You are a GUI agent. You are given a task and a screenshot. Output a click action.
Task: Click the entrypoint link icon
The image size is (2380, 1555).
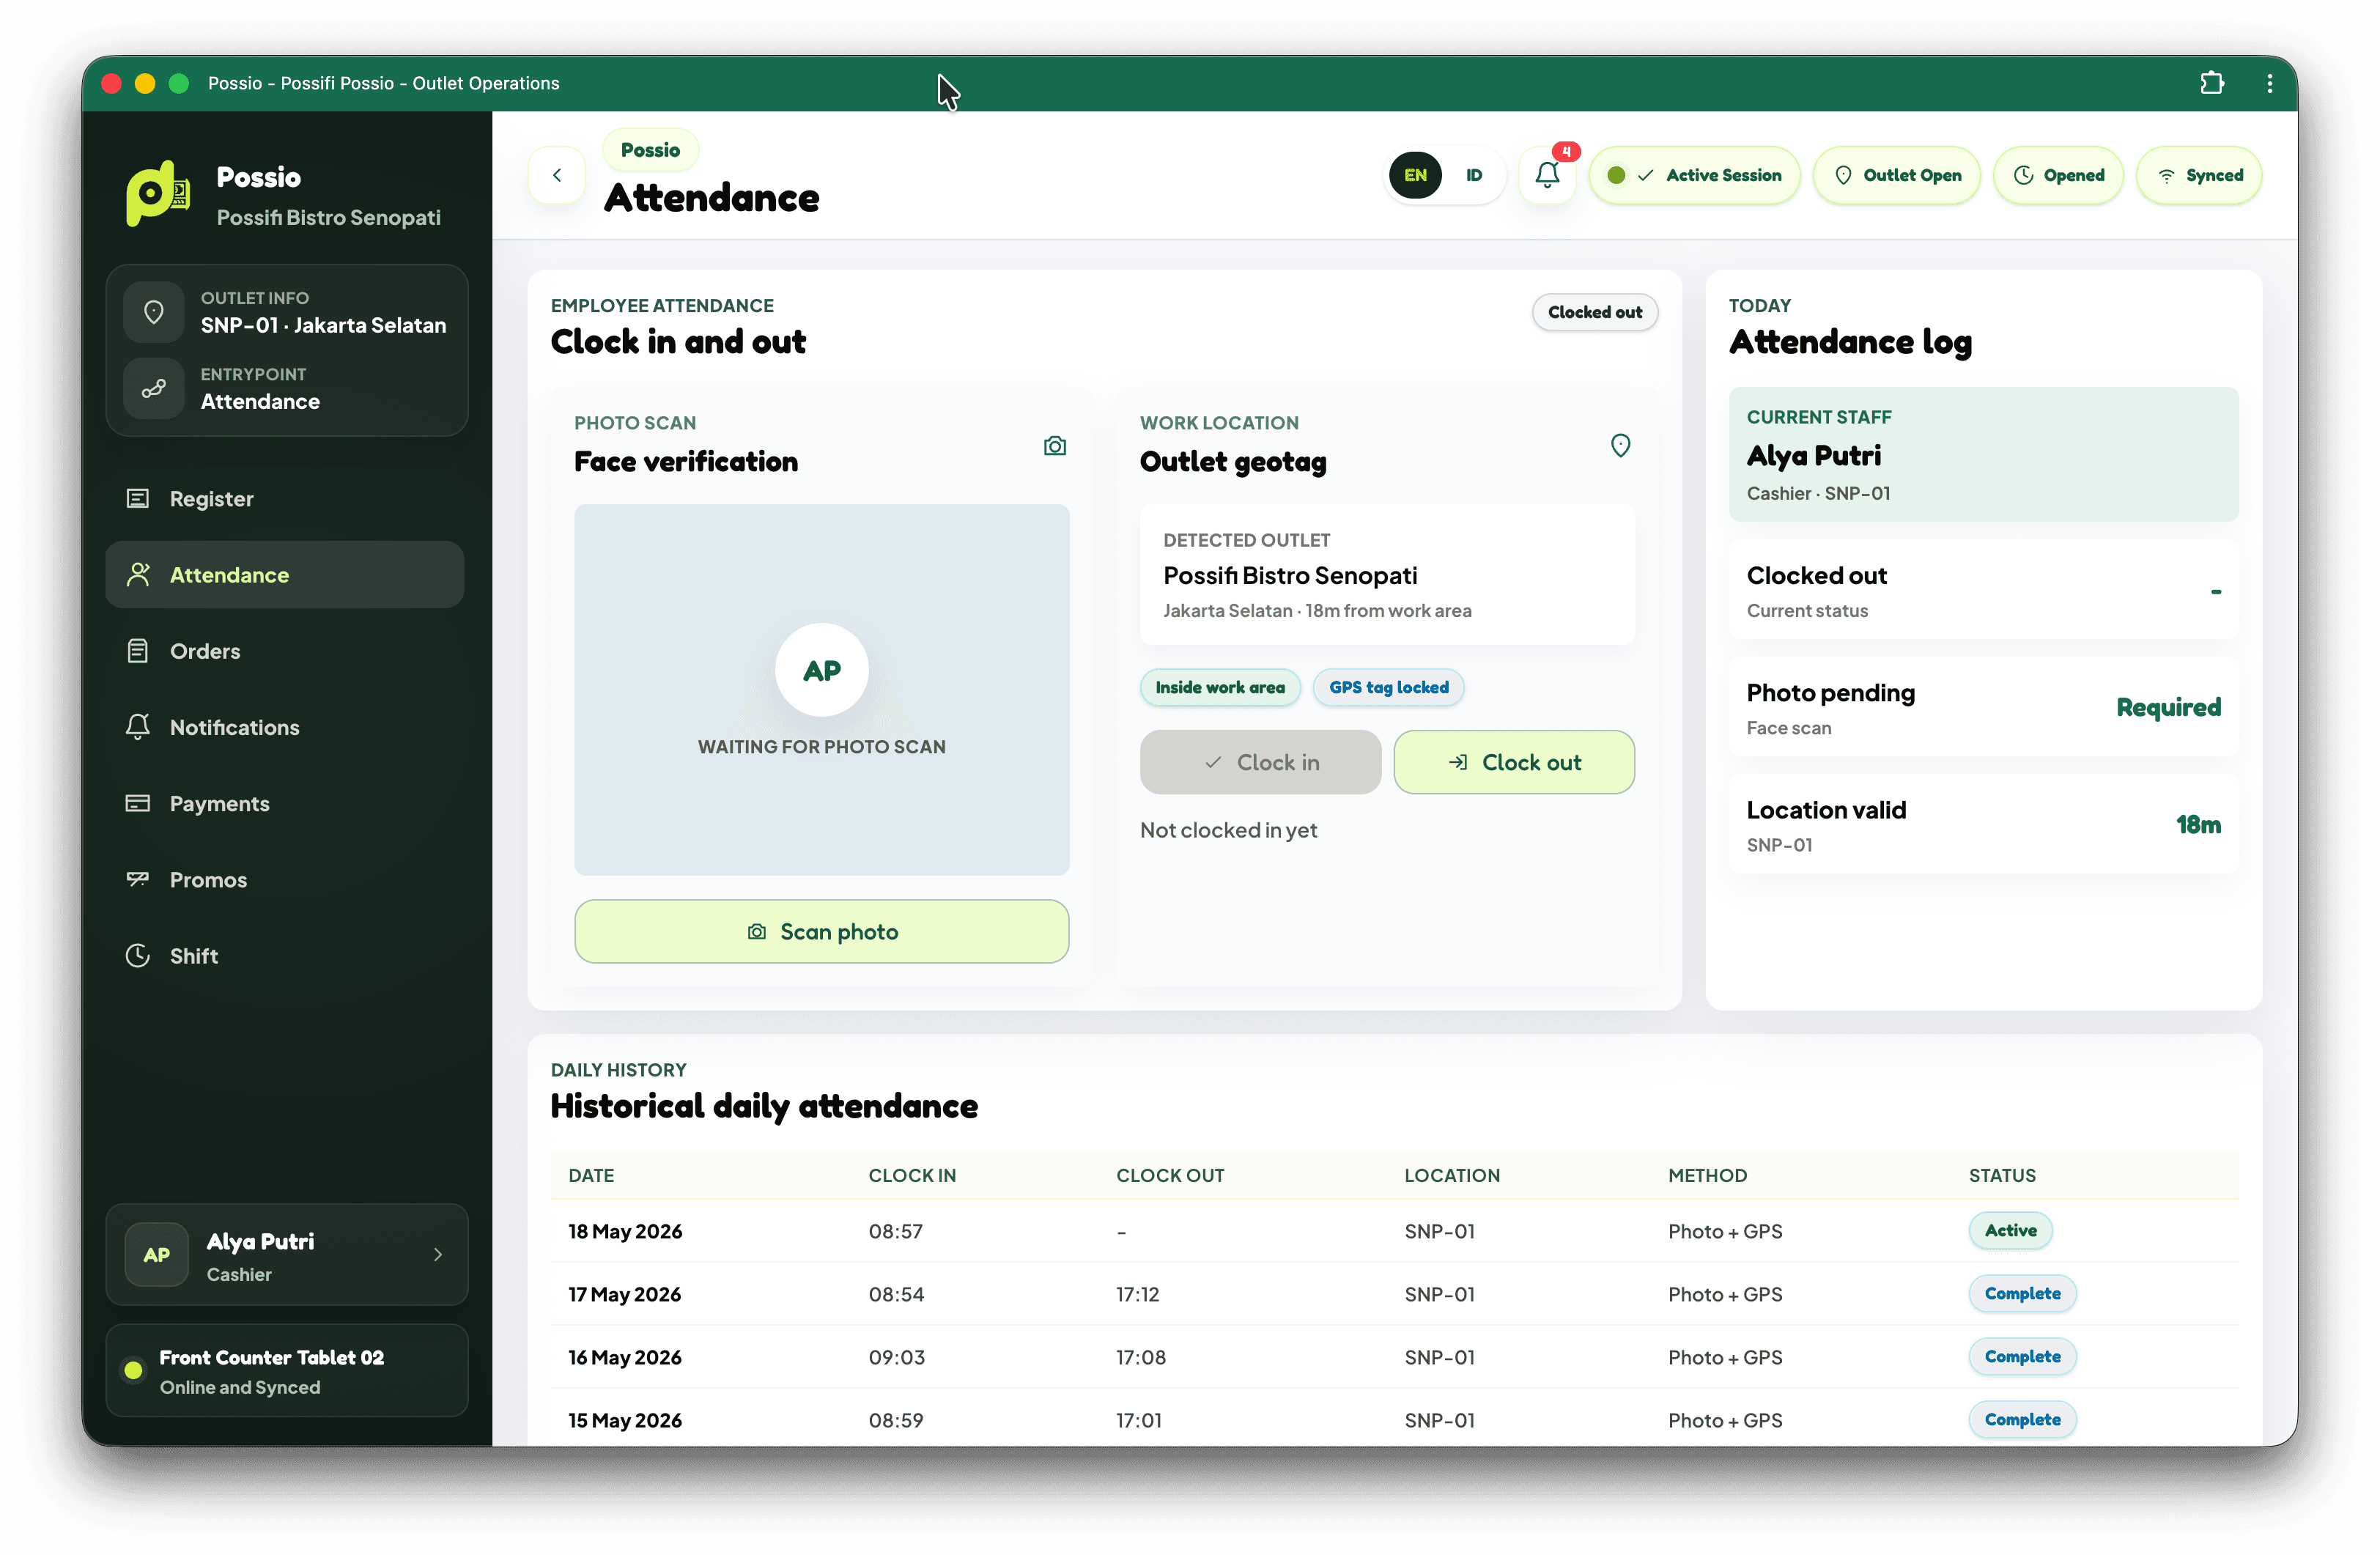click(x=154, y=388)
